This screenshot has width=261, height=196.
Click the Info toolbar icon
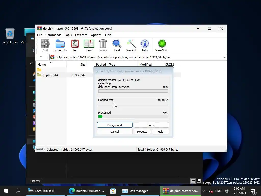(x=145, y=45)
